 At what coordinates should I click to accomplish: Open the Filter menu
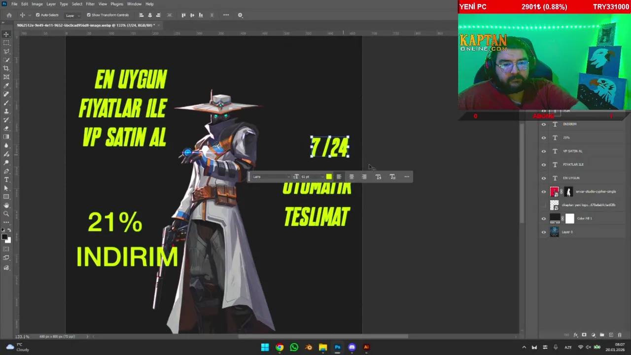[x=90, y=4]
